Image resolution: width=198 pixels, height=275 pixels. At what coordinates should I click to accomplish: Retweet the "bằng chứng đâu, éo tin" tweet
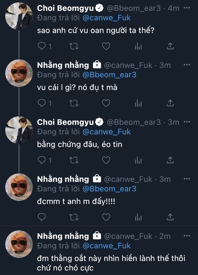tap(74, 160)
